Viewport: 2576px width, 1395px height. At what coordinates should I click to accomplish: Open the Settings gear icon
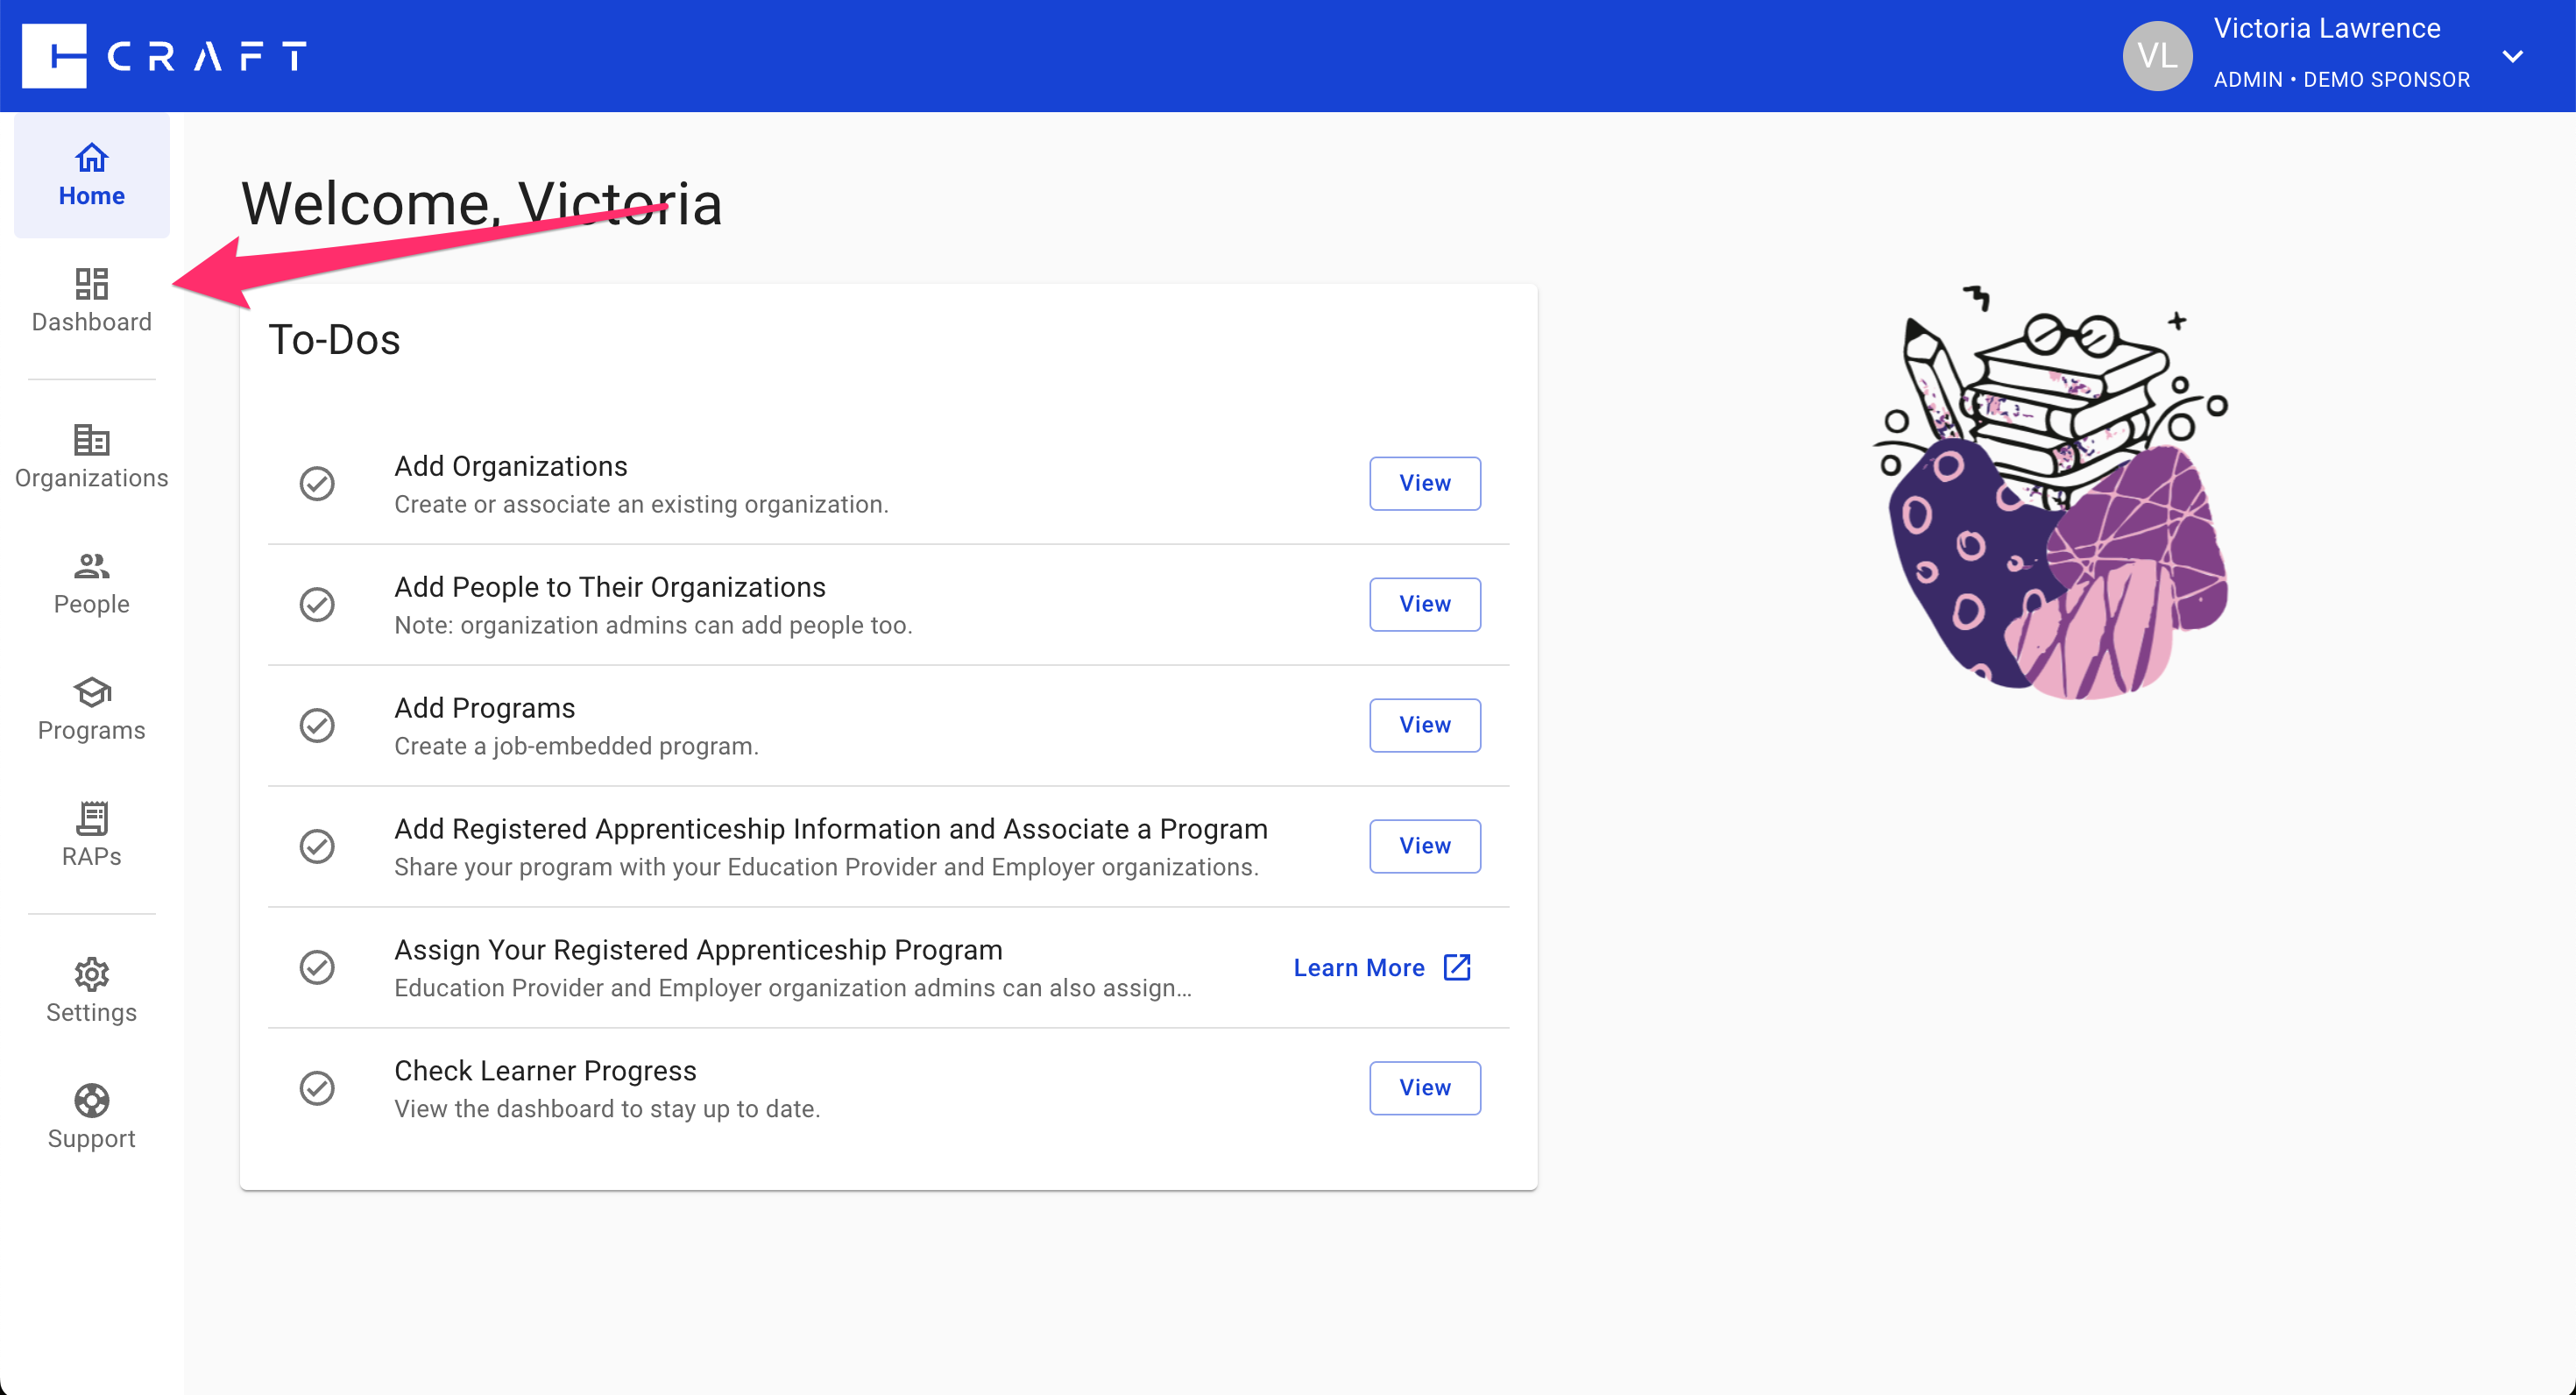click(91, 974)
